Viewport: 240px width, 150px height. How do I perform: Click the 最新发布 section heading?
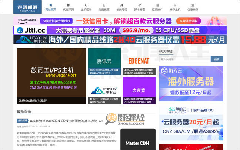(x=24, y=111)
